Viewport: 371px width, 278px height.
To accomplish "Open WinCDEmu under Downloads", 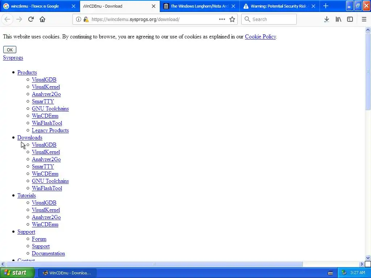I will 45,174.
